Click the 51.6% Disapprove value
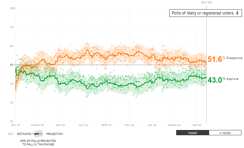Viewport: 244px width, 148px height. pos(215,59)
